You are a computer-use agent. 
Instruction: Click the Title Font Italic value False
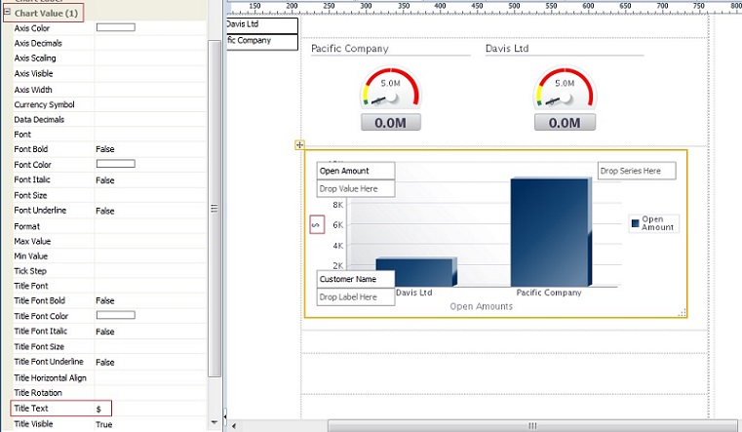[105, 332]
